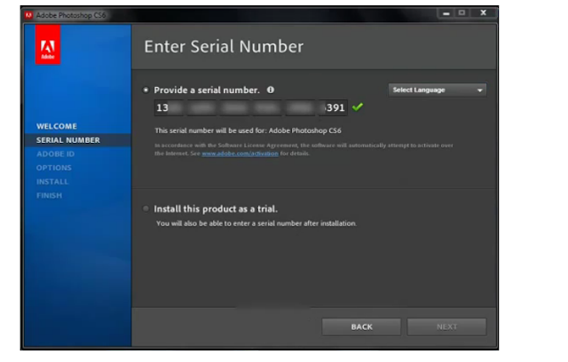Click the Enter Serial Number heading

pos(224,46)
